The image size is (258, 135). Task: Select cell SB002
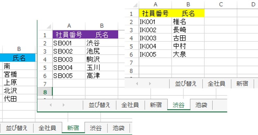pyautogui.click(x=69, y=51)
